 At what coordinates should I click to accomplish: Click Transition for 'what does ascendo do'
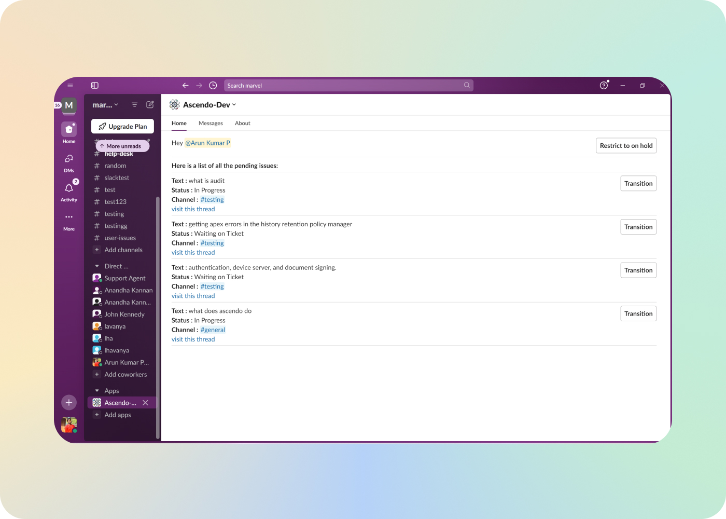[x=638, y=313]
